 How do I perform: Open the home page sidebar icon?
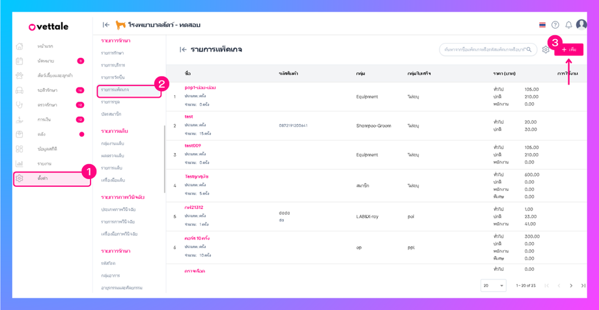point(20,46)
